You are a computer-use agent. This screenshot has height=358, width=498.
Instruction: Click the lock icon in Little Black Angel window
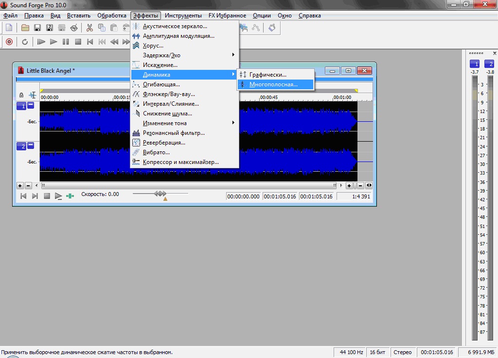pyautogui.click(x=21, y=95)
